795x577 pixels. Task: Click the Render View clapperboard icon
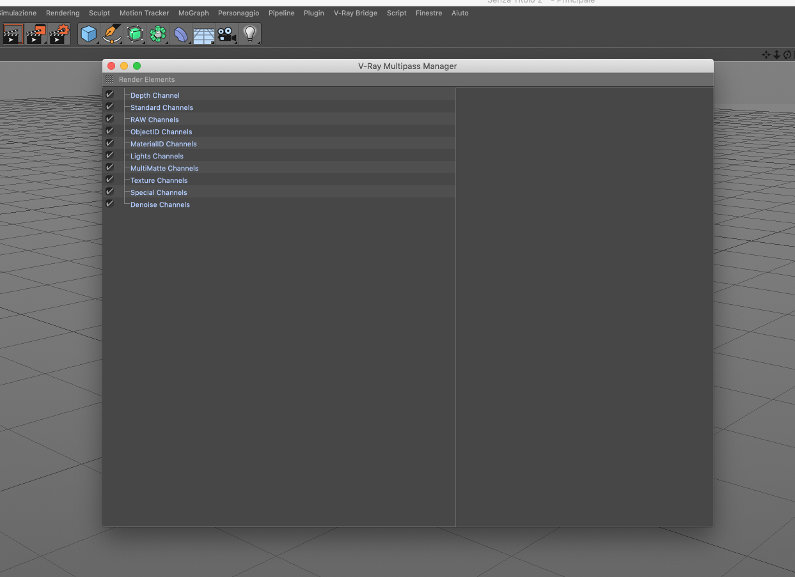(13, 34)
